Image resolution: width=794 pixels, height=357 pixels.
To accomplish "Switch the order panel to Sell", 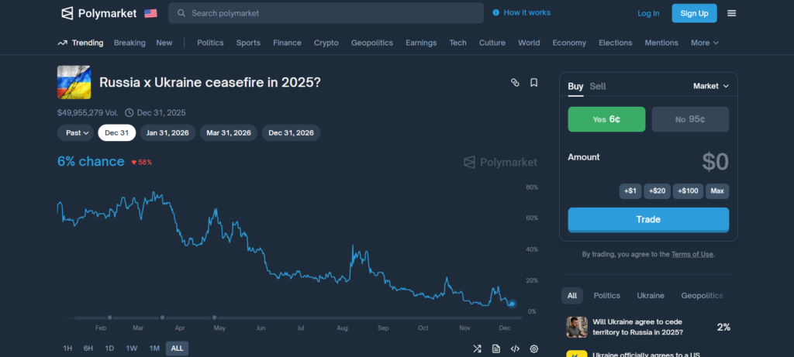I will click(598, 86).
